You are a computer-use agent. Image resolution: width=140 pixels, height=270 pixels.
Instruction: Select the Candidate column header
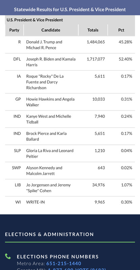tap(51, 30)
